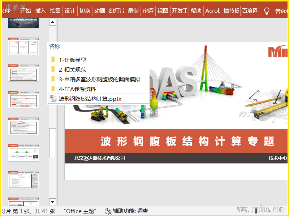The width and height of the screenshot is (289, 216).
Task: Open the 情节提要 ribbon tab
Action: click(x=231, y=11)
